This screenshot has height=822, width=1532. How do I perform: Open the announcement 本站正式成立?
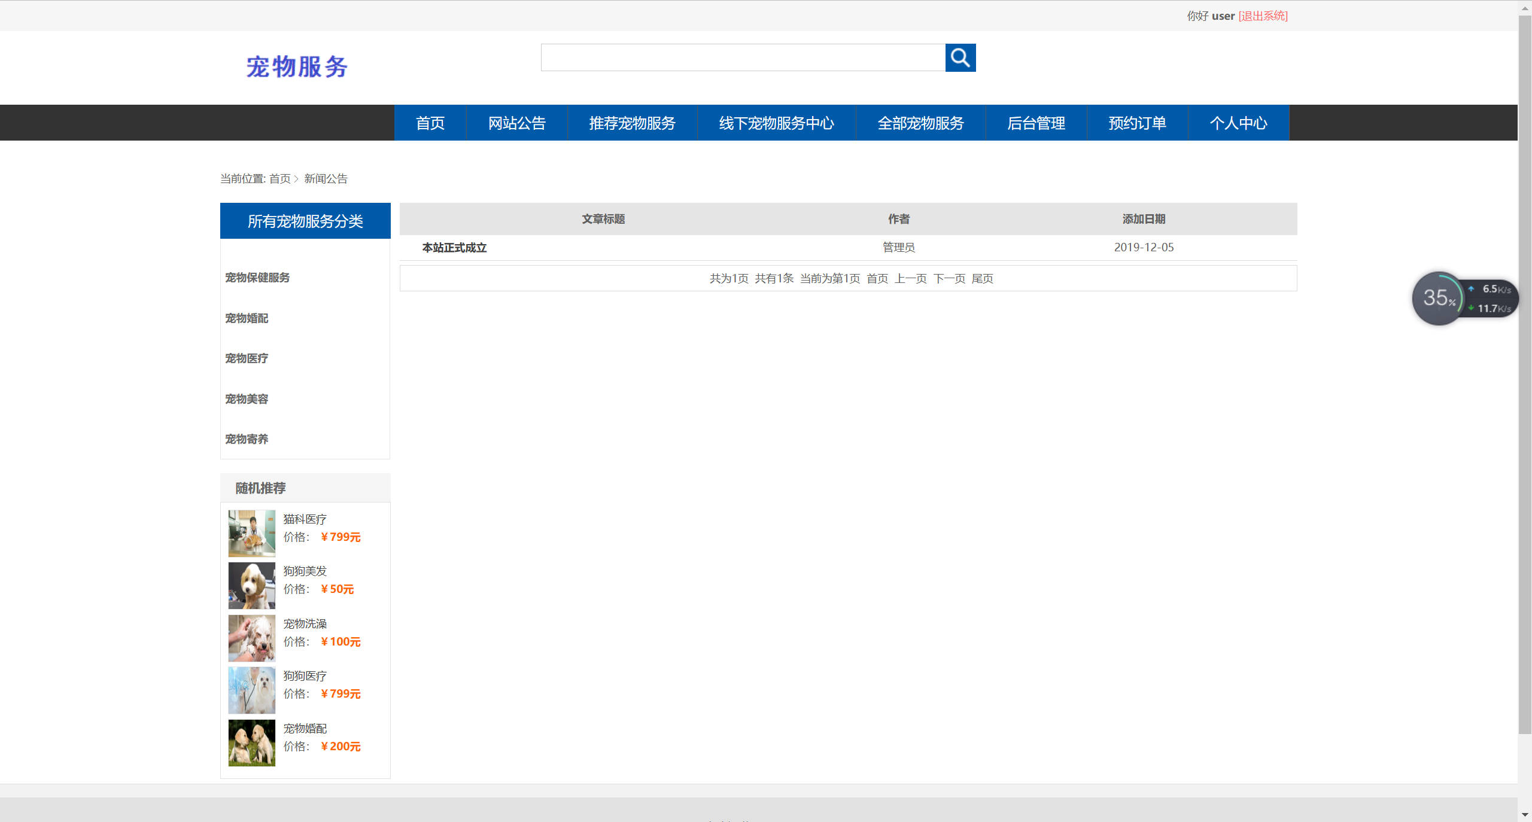pyautogui.click(x=454, y=247)
